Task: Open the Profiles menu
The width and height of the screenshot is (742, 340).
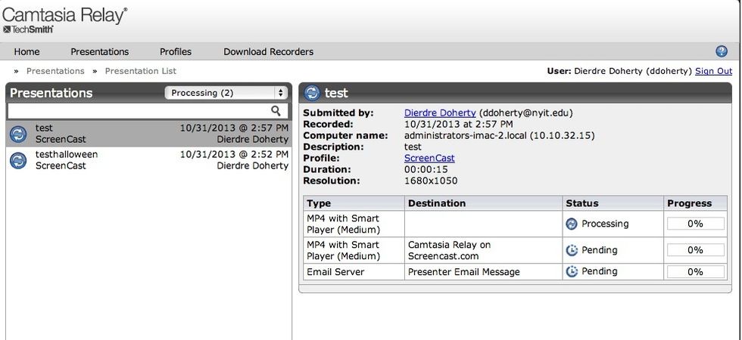Action: click(176, 52)
